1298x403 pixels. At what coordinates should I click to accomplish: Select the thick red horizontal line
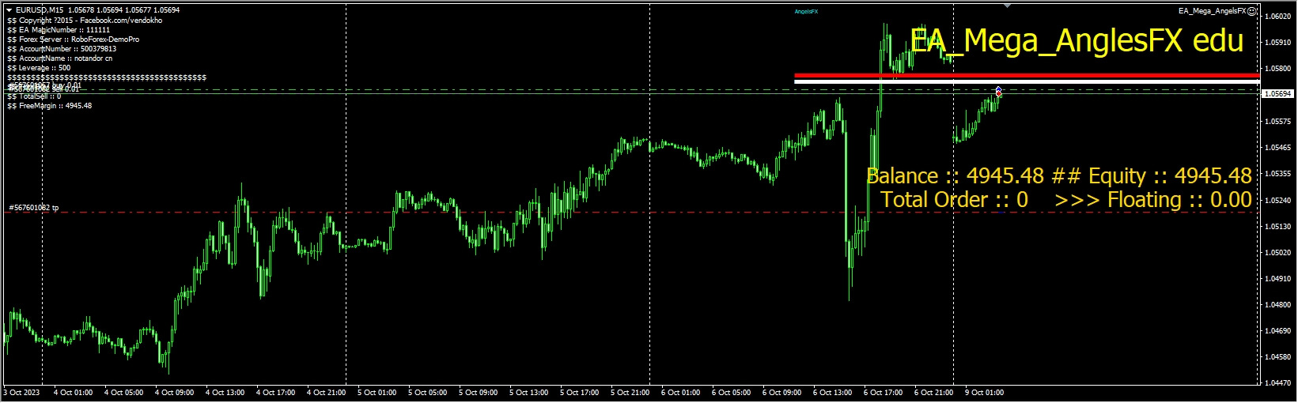[x=1027, y=76]
